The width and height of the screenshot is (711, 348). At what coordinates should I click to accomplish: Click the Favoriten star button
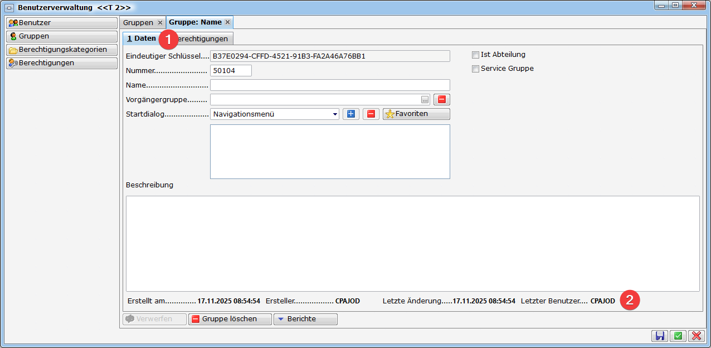(416, 114)
